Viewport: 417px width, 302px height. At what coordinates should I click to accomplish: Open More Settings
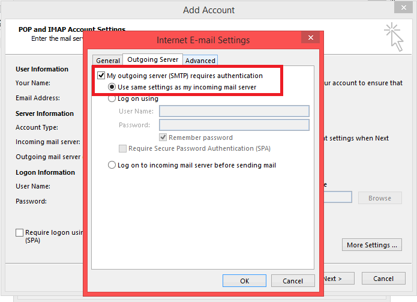tap(372, 245)
